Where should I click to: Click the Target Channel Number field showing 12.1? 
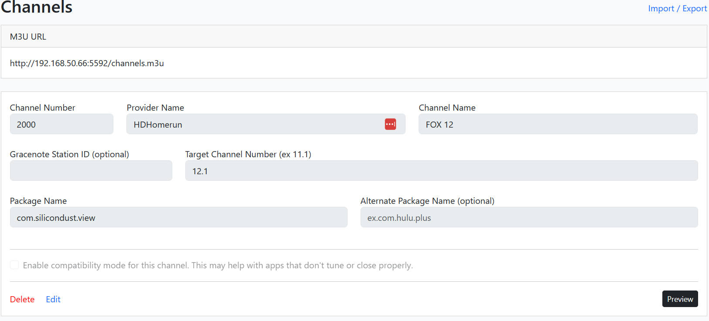[x=441, y=171]
